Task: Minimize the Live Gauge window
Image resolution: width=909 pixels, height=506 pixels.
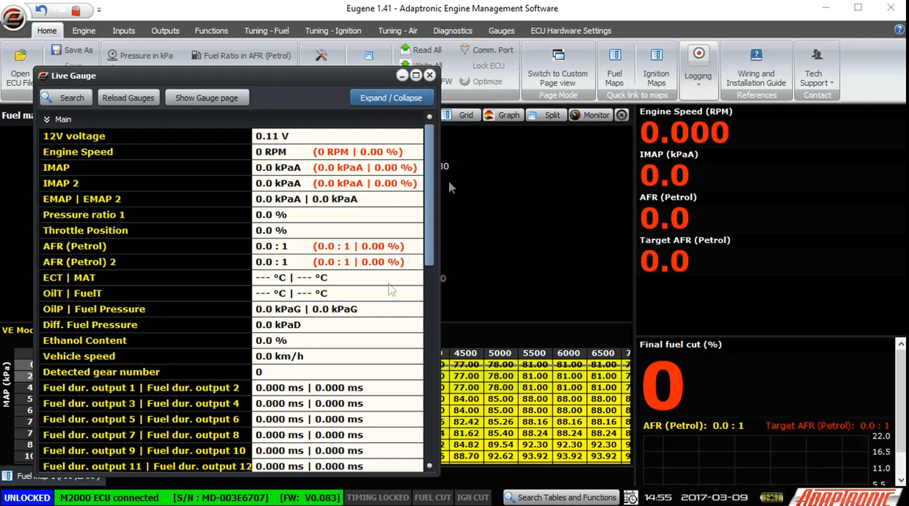Action: pos(402,75)
